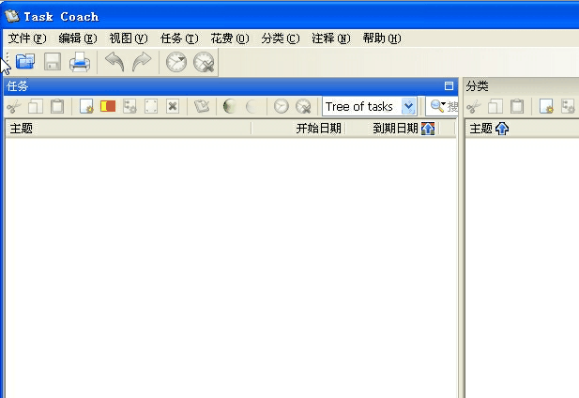579x398 pixels.
Task: Mark task completed with the dark sphere icon
Action: click(230, 107)
